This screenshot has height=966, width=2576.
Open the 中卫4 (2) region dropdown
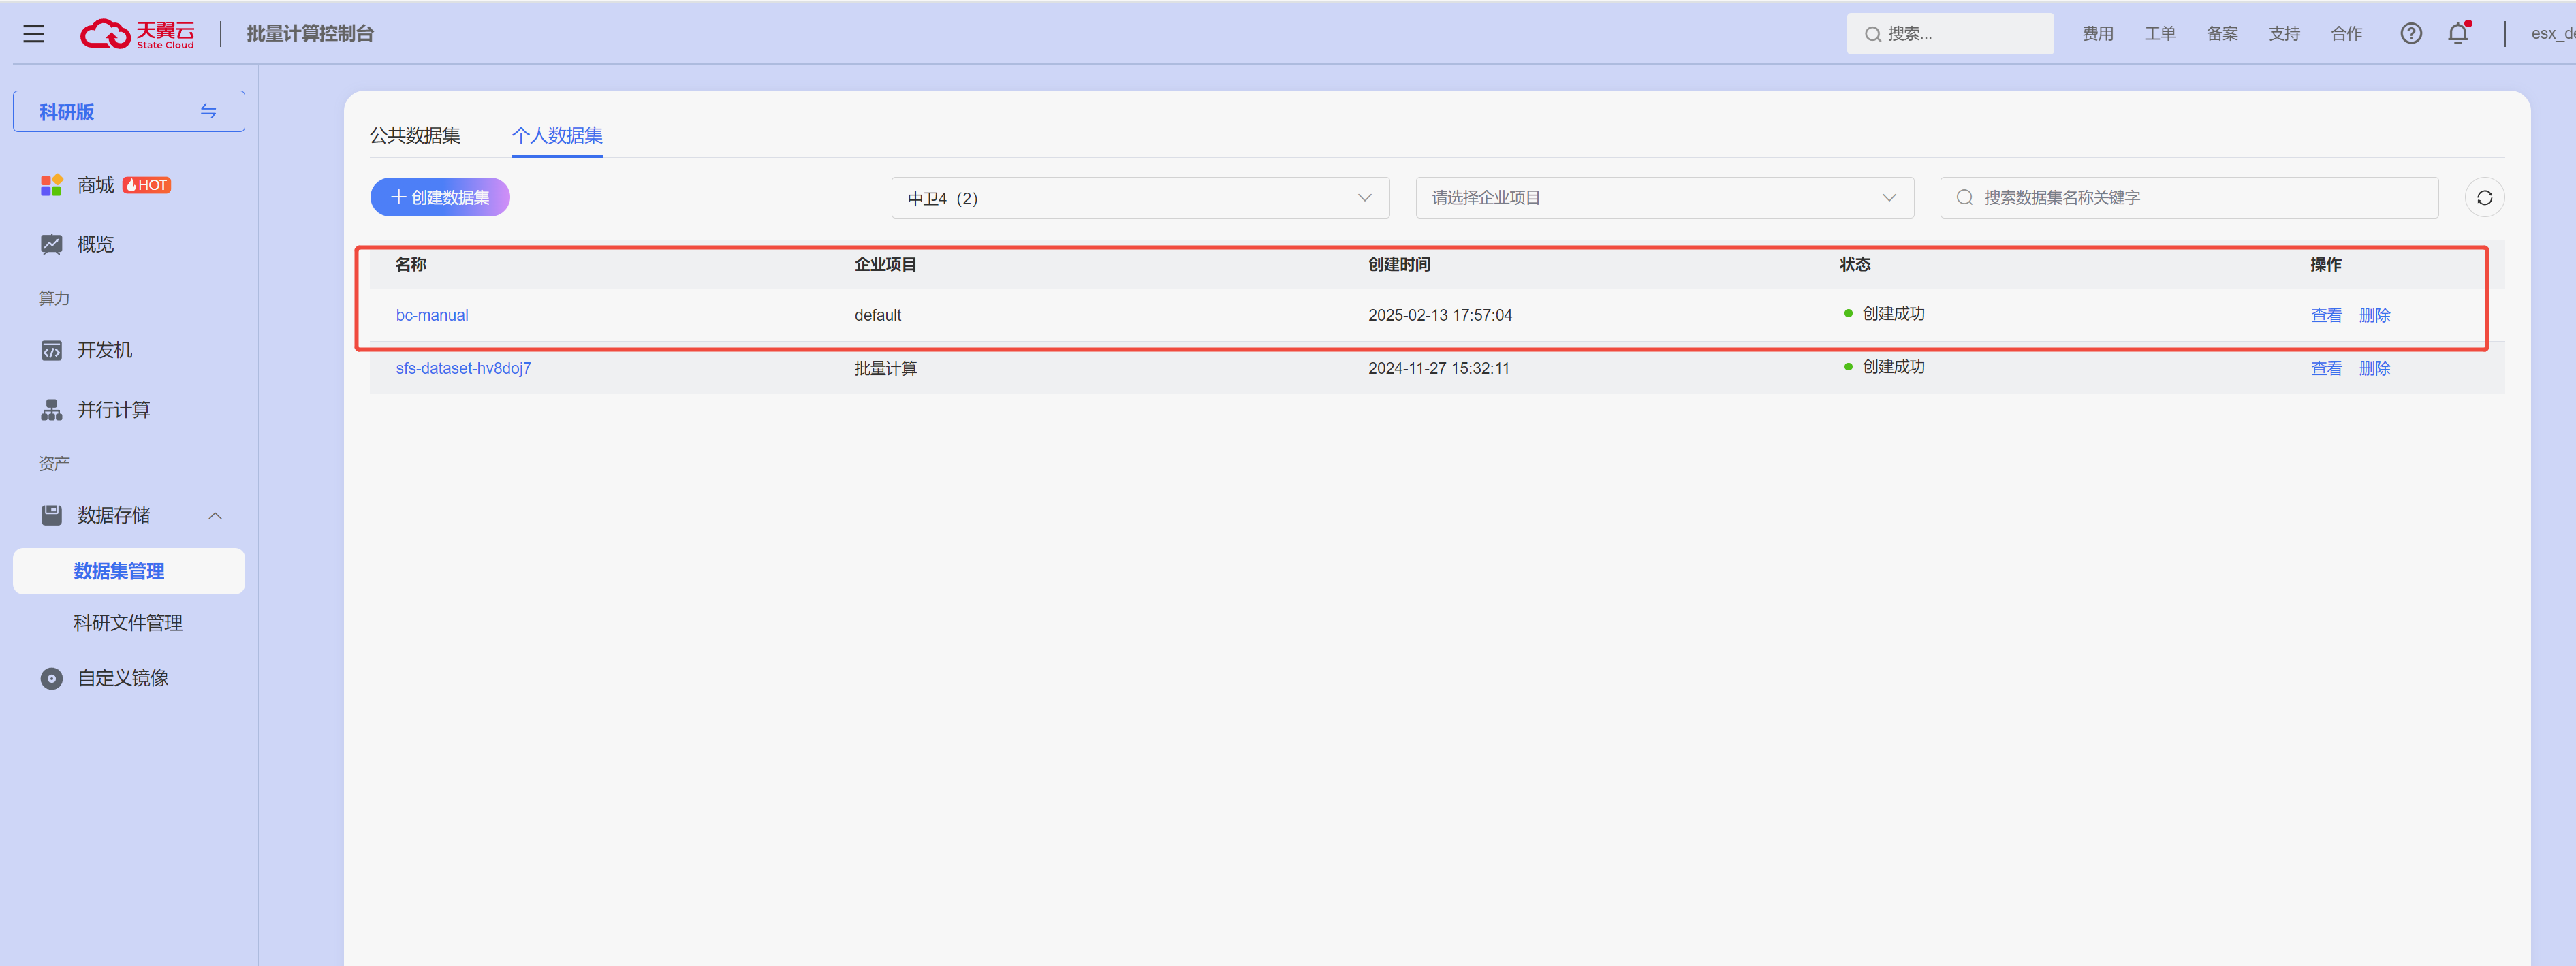pos(1139,198)
